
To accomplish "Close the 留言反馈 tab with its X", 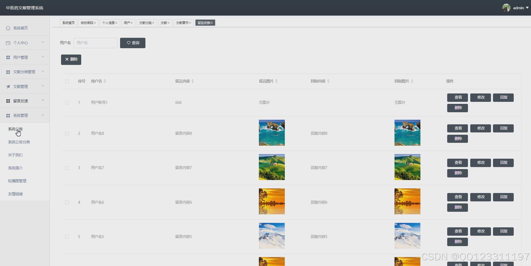I will (212, 23).
